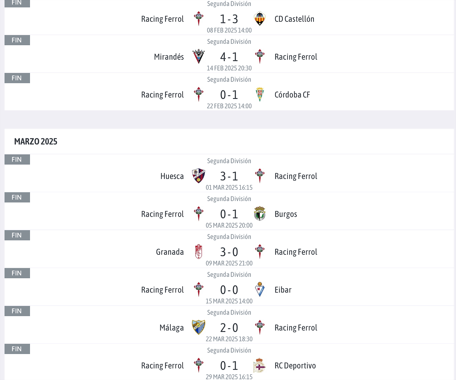The image size is (456, 380).
Task: Click the CD Castellón club crest
Action: pyautogui.click(x=260, y=19)
